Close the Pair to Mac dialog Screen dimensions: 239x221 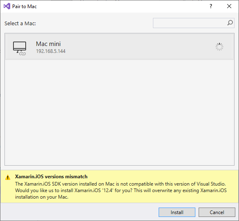(x=229, y=6)
